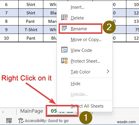Select the green date-named sheet tab
139x125 pixels.
[62, 111]
